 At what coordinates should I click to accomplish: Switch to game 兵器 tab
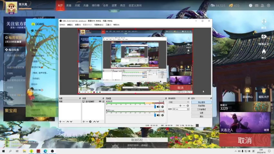point(86,5)
